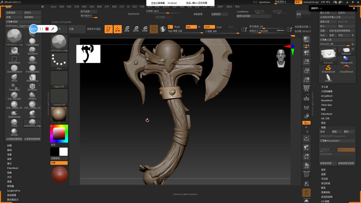
Task: Select the DamStandard brush
Action: 14,69
